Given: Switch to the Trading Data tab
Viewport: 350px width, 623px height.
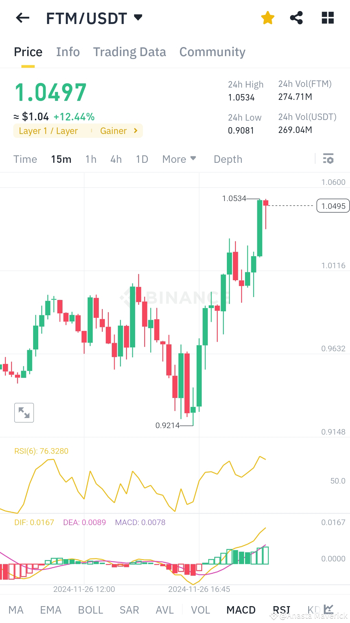Looking at the screenshot, I should [130, 52].
